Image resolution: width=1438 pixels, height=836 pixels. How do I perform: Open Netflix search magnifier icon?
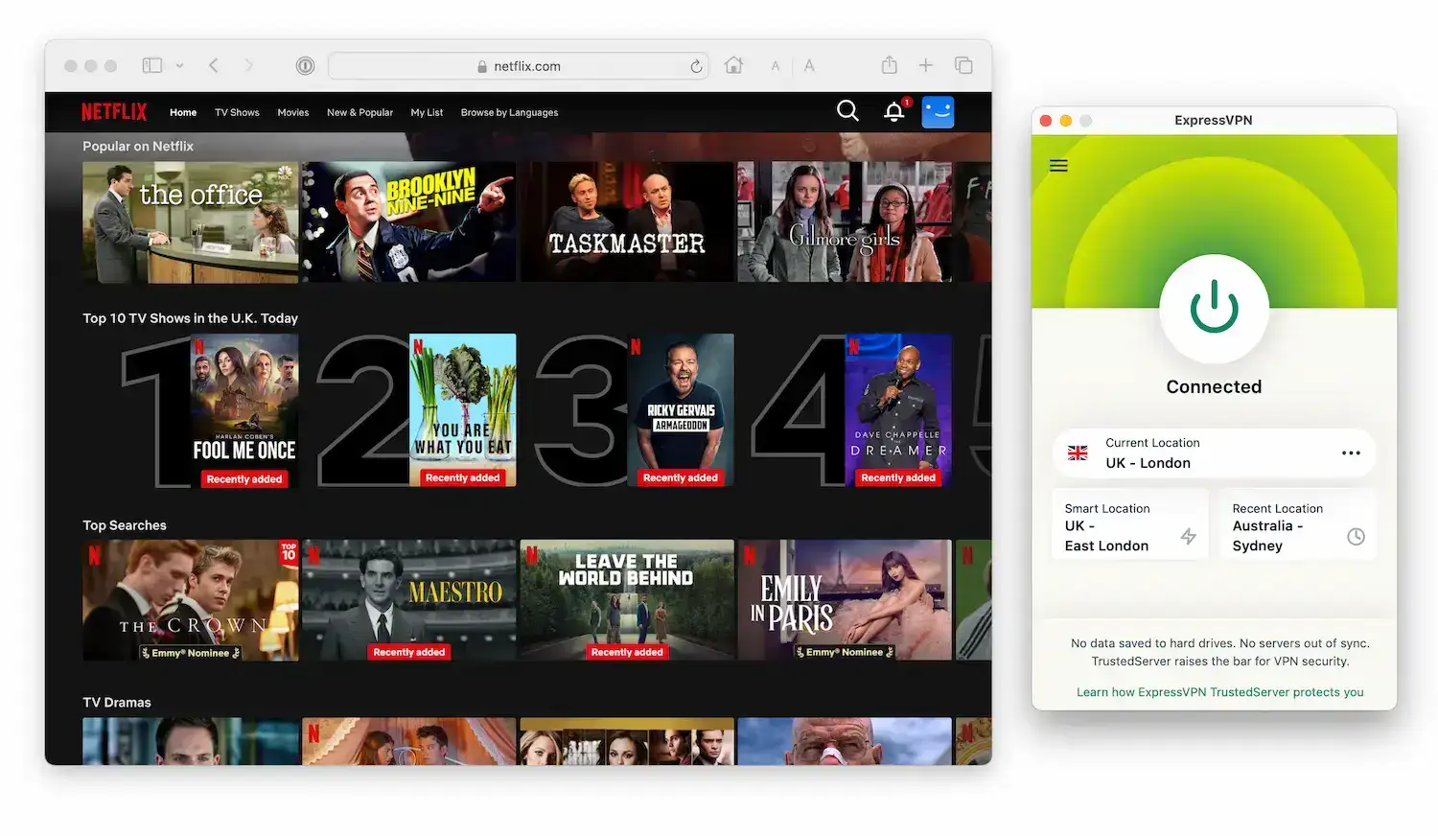(847, 111)
